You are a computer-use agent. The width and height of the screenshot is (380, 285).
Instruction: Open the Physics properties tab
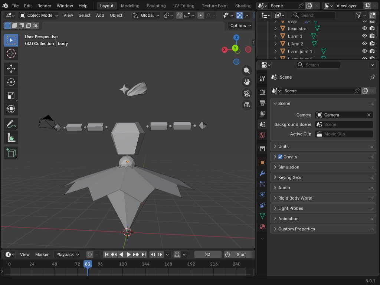point(262,194)
